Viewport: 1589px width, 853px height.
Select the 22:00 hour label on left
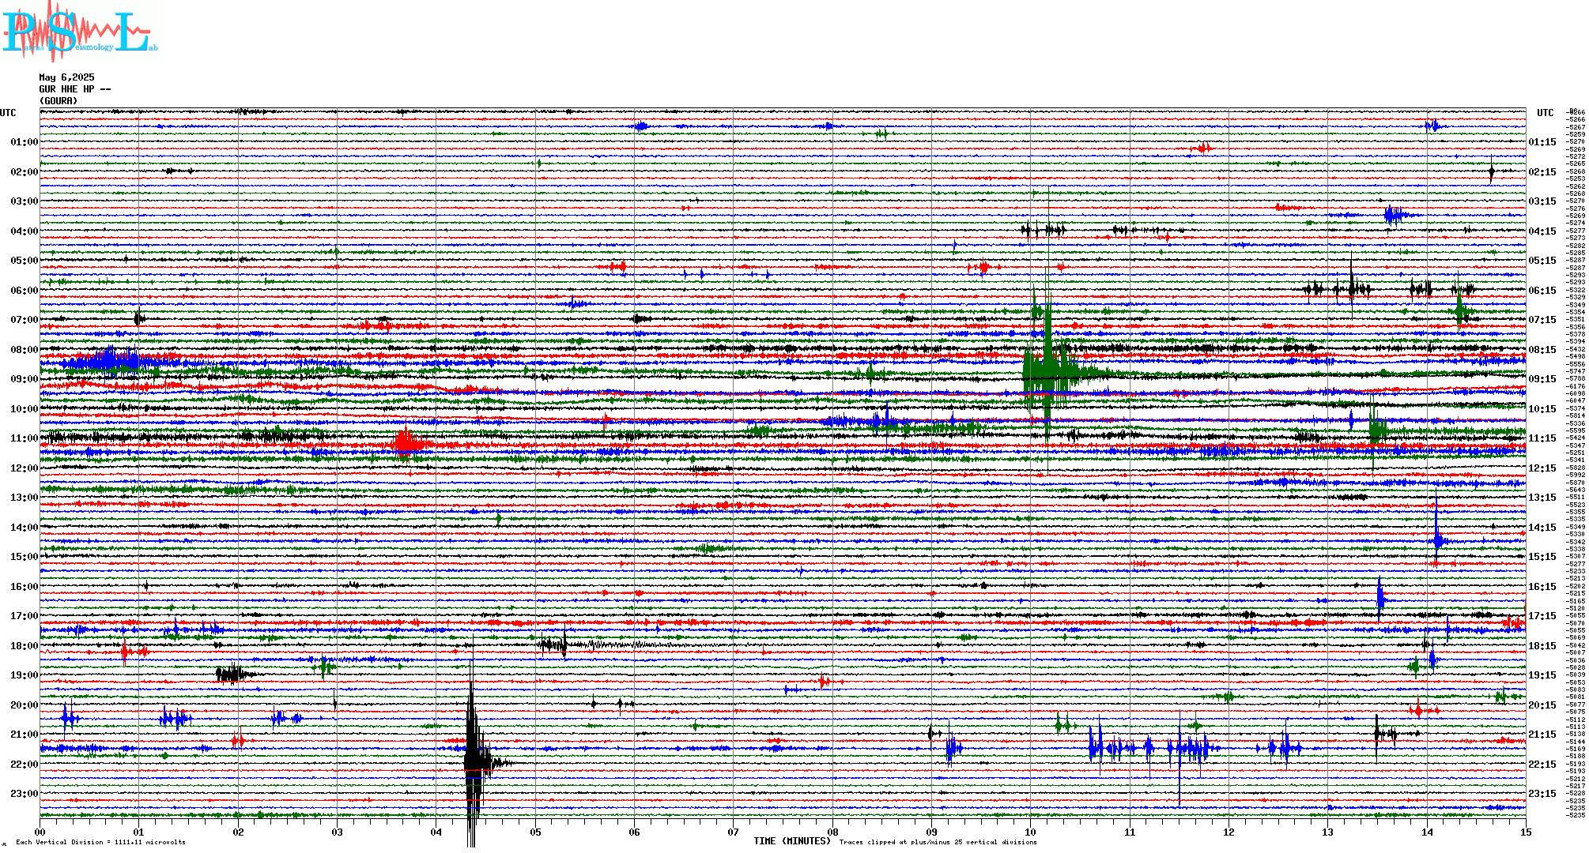coord(24,765)
